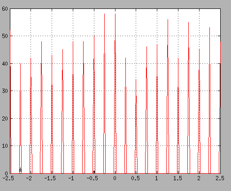Image resolution: width=231 pixels, height=191 pixels.
Task: Click the x-axis label -2
Action: coord(29,178)
